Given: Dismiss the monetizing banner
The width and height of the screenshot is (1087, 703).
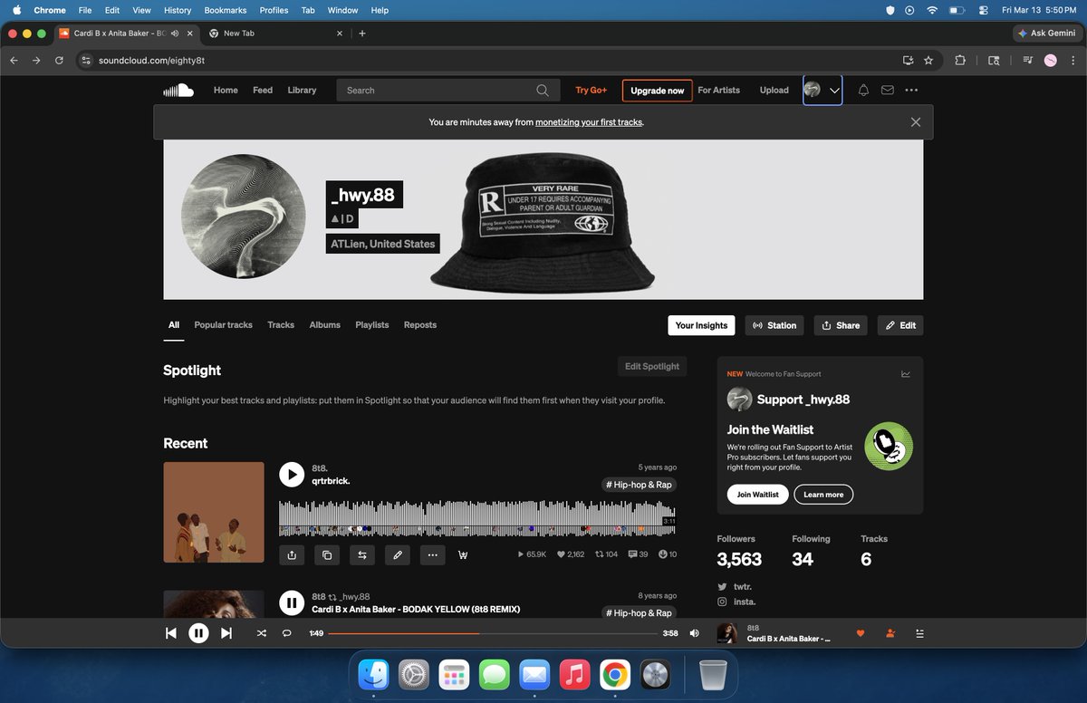Looking at the screenshot, I should pyautogui.click(x=916, y=122).
